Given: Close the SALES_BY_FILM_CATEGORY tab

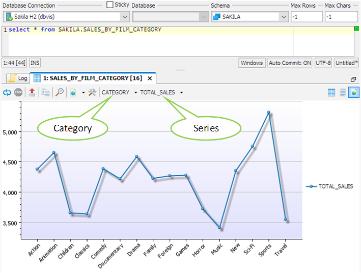Looking at the screenshot, I should tap(149, 79).
